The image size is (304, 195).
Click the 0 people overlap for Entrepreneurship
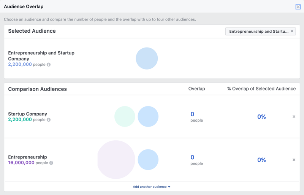point(196,160)
